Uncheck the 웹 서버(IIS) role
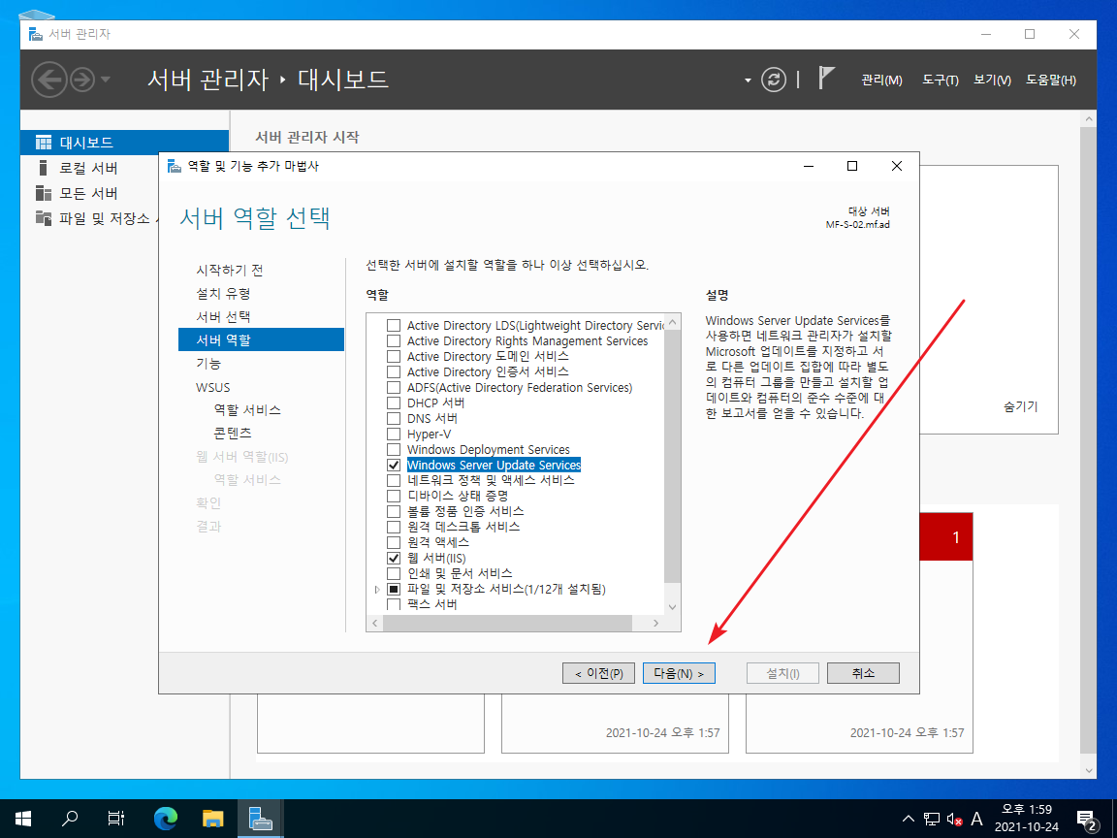Viewport: 1117px width, 838px height. [394, 558]
